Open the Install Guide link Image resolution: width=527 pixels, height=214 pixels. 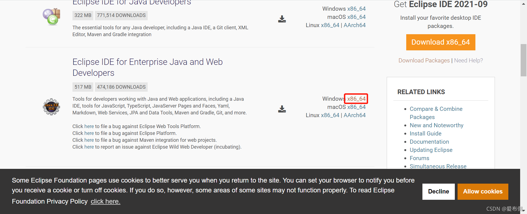click(425, 134)
